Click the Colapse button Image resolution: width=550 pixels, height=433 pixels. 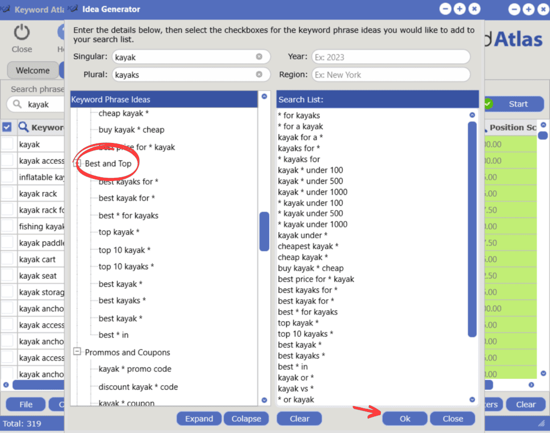coord(246,418)
